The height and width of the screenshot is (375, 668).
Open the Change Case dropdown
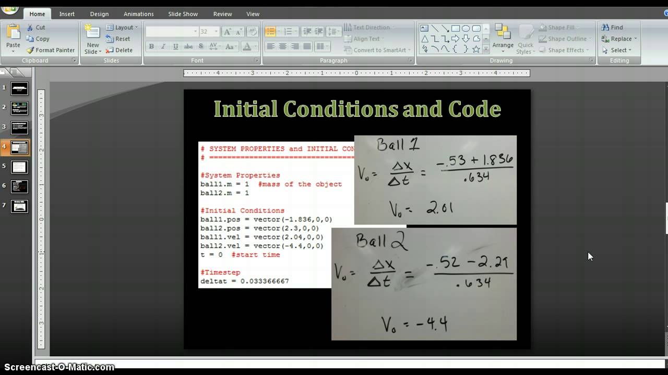pyautogui.click(x=230, y=46)
